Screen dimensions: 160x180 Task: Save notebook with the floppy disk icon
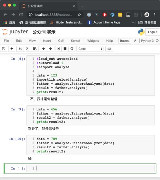click(3, 49)
